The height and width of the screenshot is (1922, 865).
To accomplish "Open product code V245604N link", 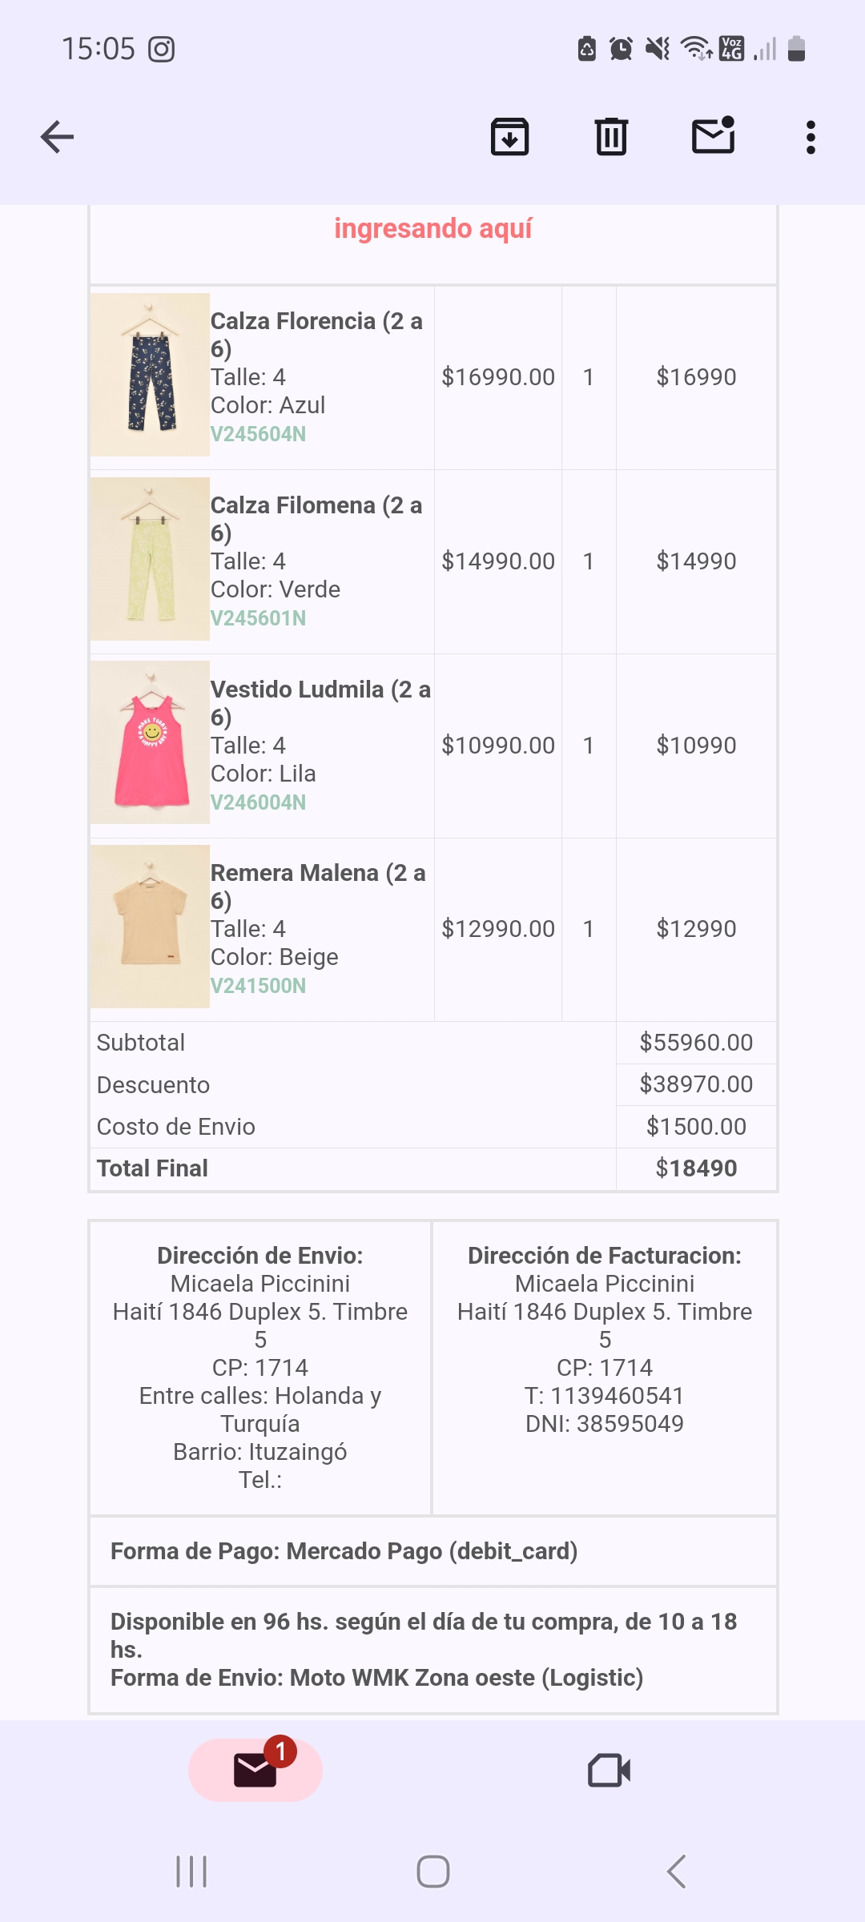I will [x=258, y=434].
